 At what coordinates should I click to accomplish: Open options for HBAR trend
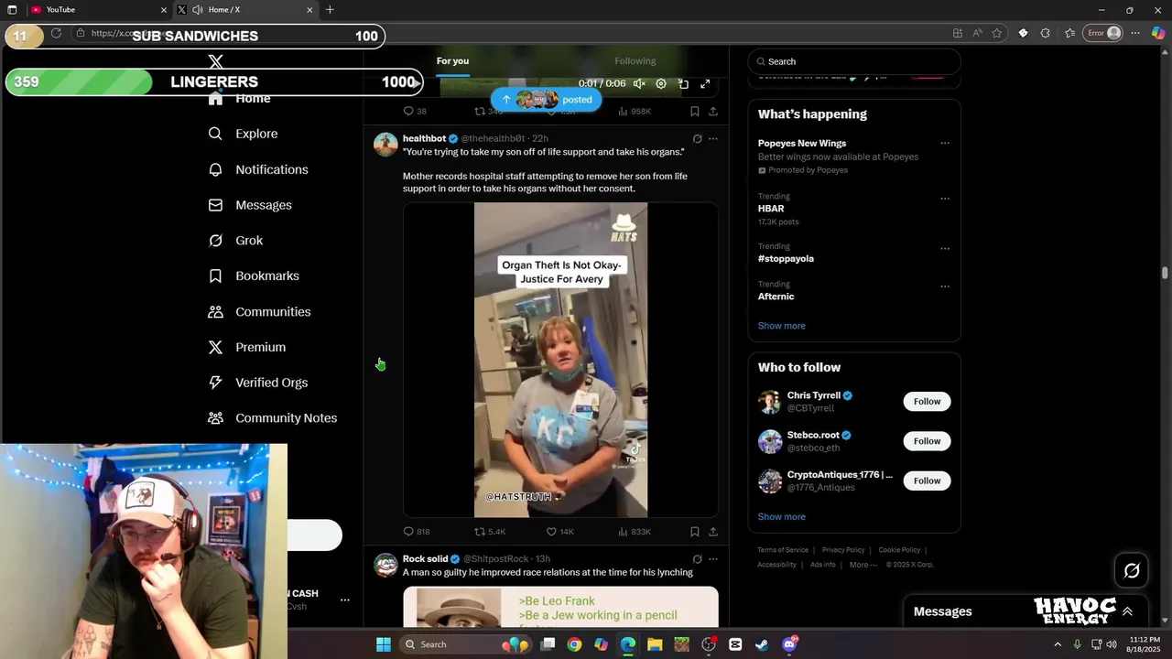(x=945, y=199)
